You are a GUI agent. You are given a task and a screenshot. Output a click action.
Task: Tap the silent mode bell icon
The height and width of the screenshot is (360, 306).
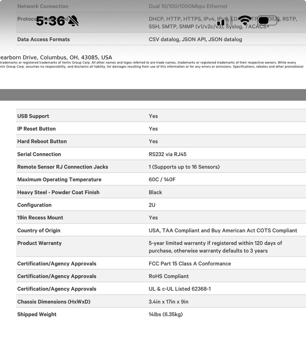[x=73, y=21]
